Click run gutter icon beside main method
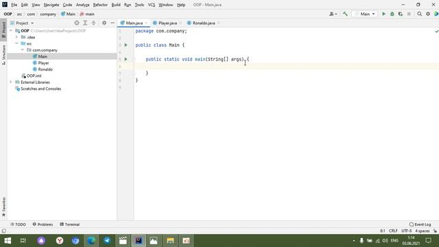Screen dimensions: 439x247 (126, 59)
